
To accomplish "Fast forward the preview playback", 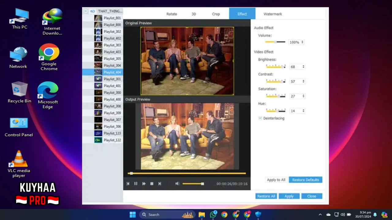I will click(x=144, y=184).
